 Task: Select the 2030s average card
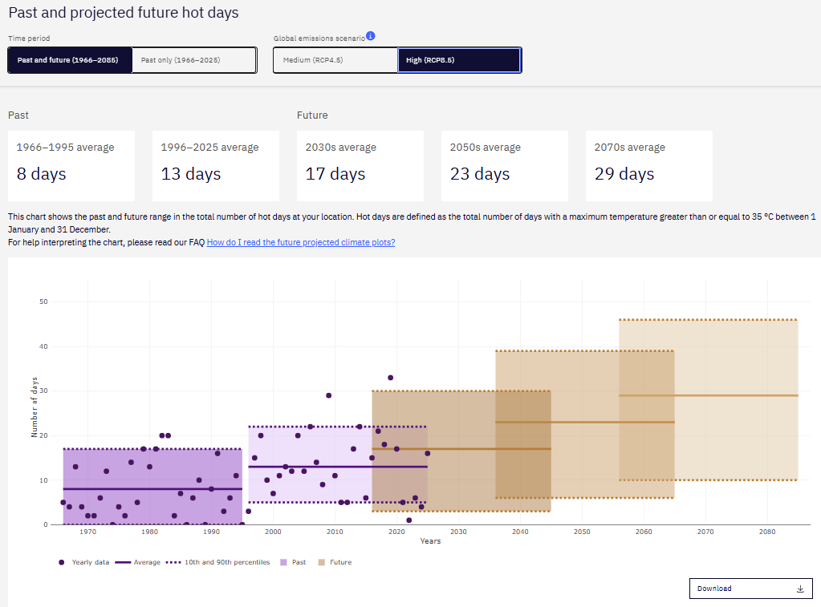coord(360,166)
